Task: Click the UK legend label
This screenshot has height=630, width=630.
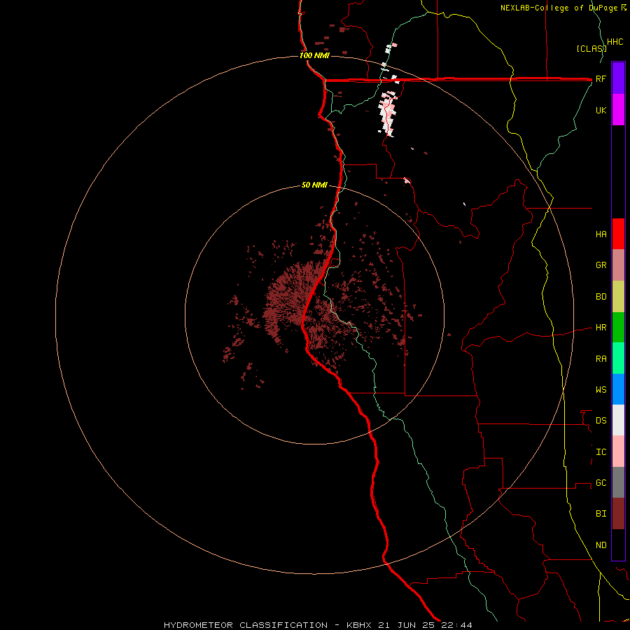Action: click(x=601, y=110)
